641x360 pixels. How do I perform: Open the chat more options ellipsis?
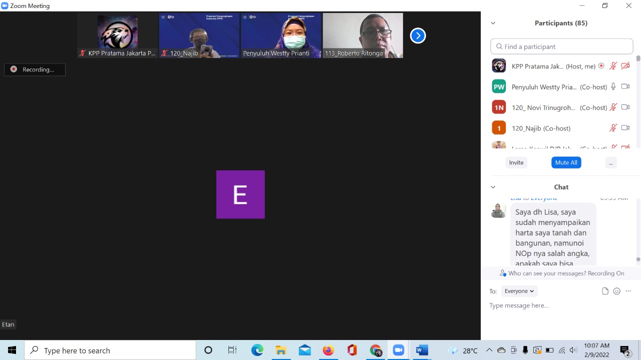[628, 291]
